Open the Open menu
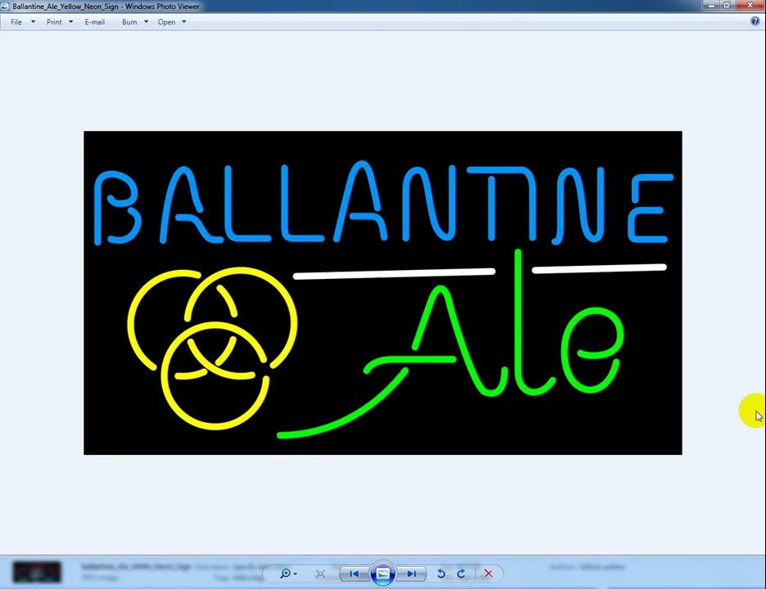This screenshot has width=766, height=589. point(166,22)
